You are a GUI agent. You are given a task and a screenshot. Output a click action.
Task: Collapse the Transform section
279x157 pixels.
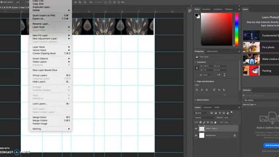point(195,62)
